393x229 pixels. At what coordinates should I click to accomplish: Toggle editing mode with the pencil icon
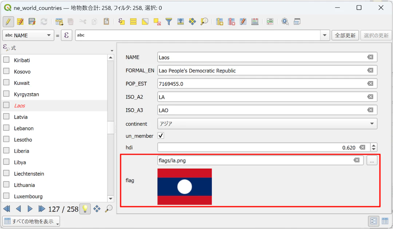[x=8, y=22]
